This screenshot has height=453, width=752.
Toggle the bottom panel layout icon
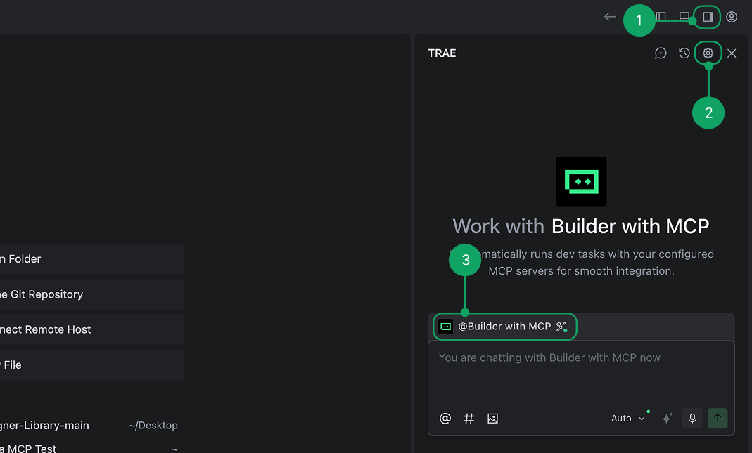coord(684,17)
